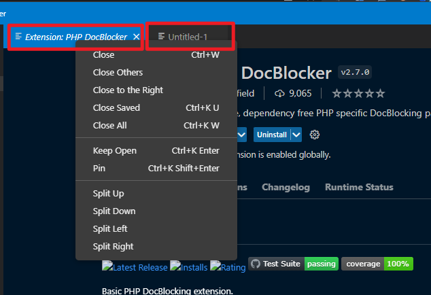Screen dimensions: 431x295
Task: Click the install count cloud icon
Action: [279, 94]
